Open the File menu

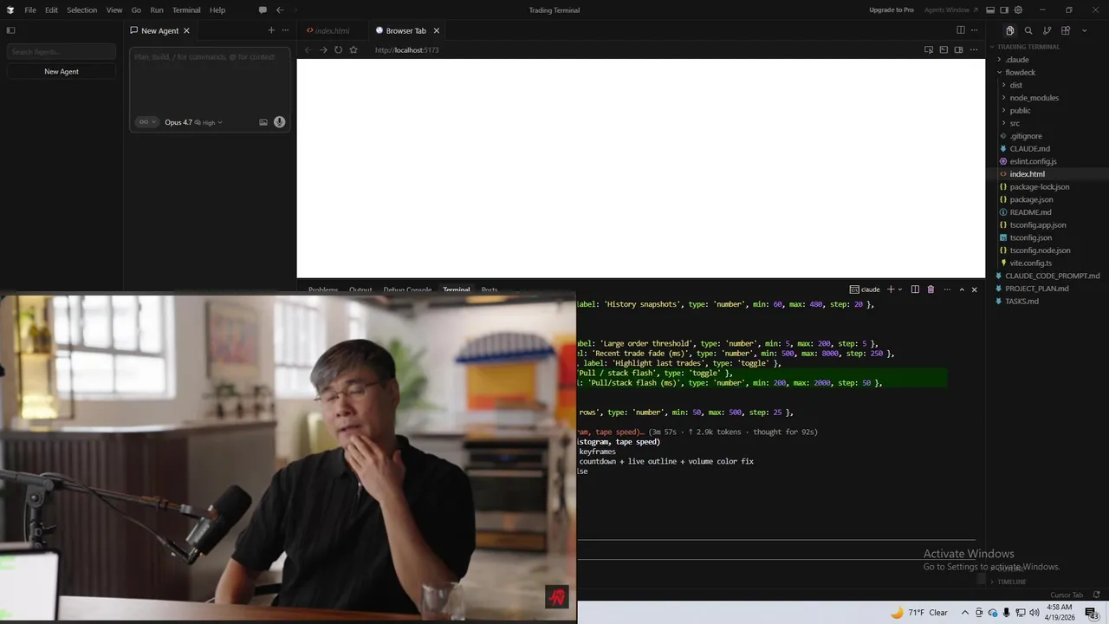[30, 10]
